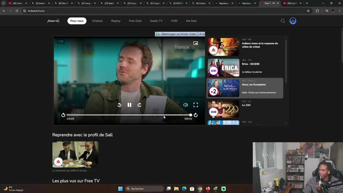Switch to the (36) Les Pl YouTube tab
343x193 pixels.
point(292,3)
